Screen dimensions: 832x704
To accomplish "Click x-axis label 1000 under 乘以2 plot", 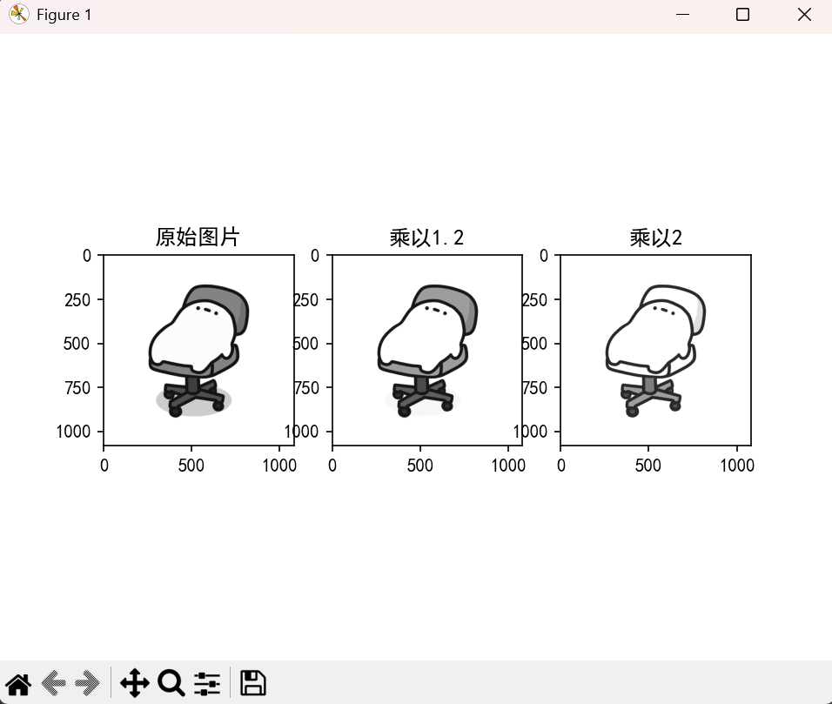I will pos(737,466).
